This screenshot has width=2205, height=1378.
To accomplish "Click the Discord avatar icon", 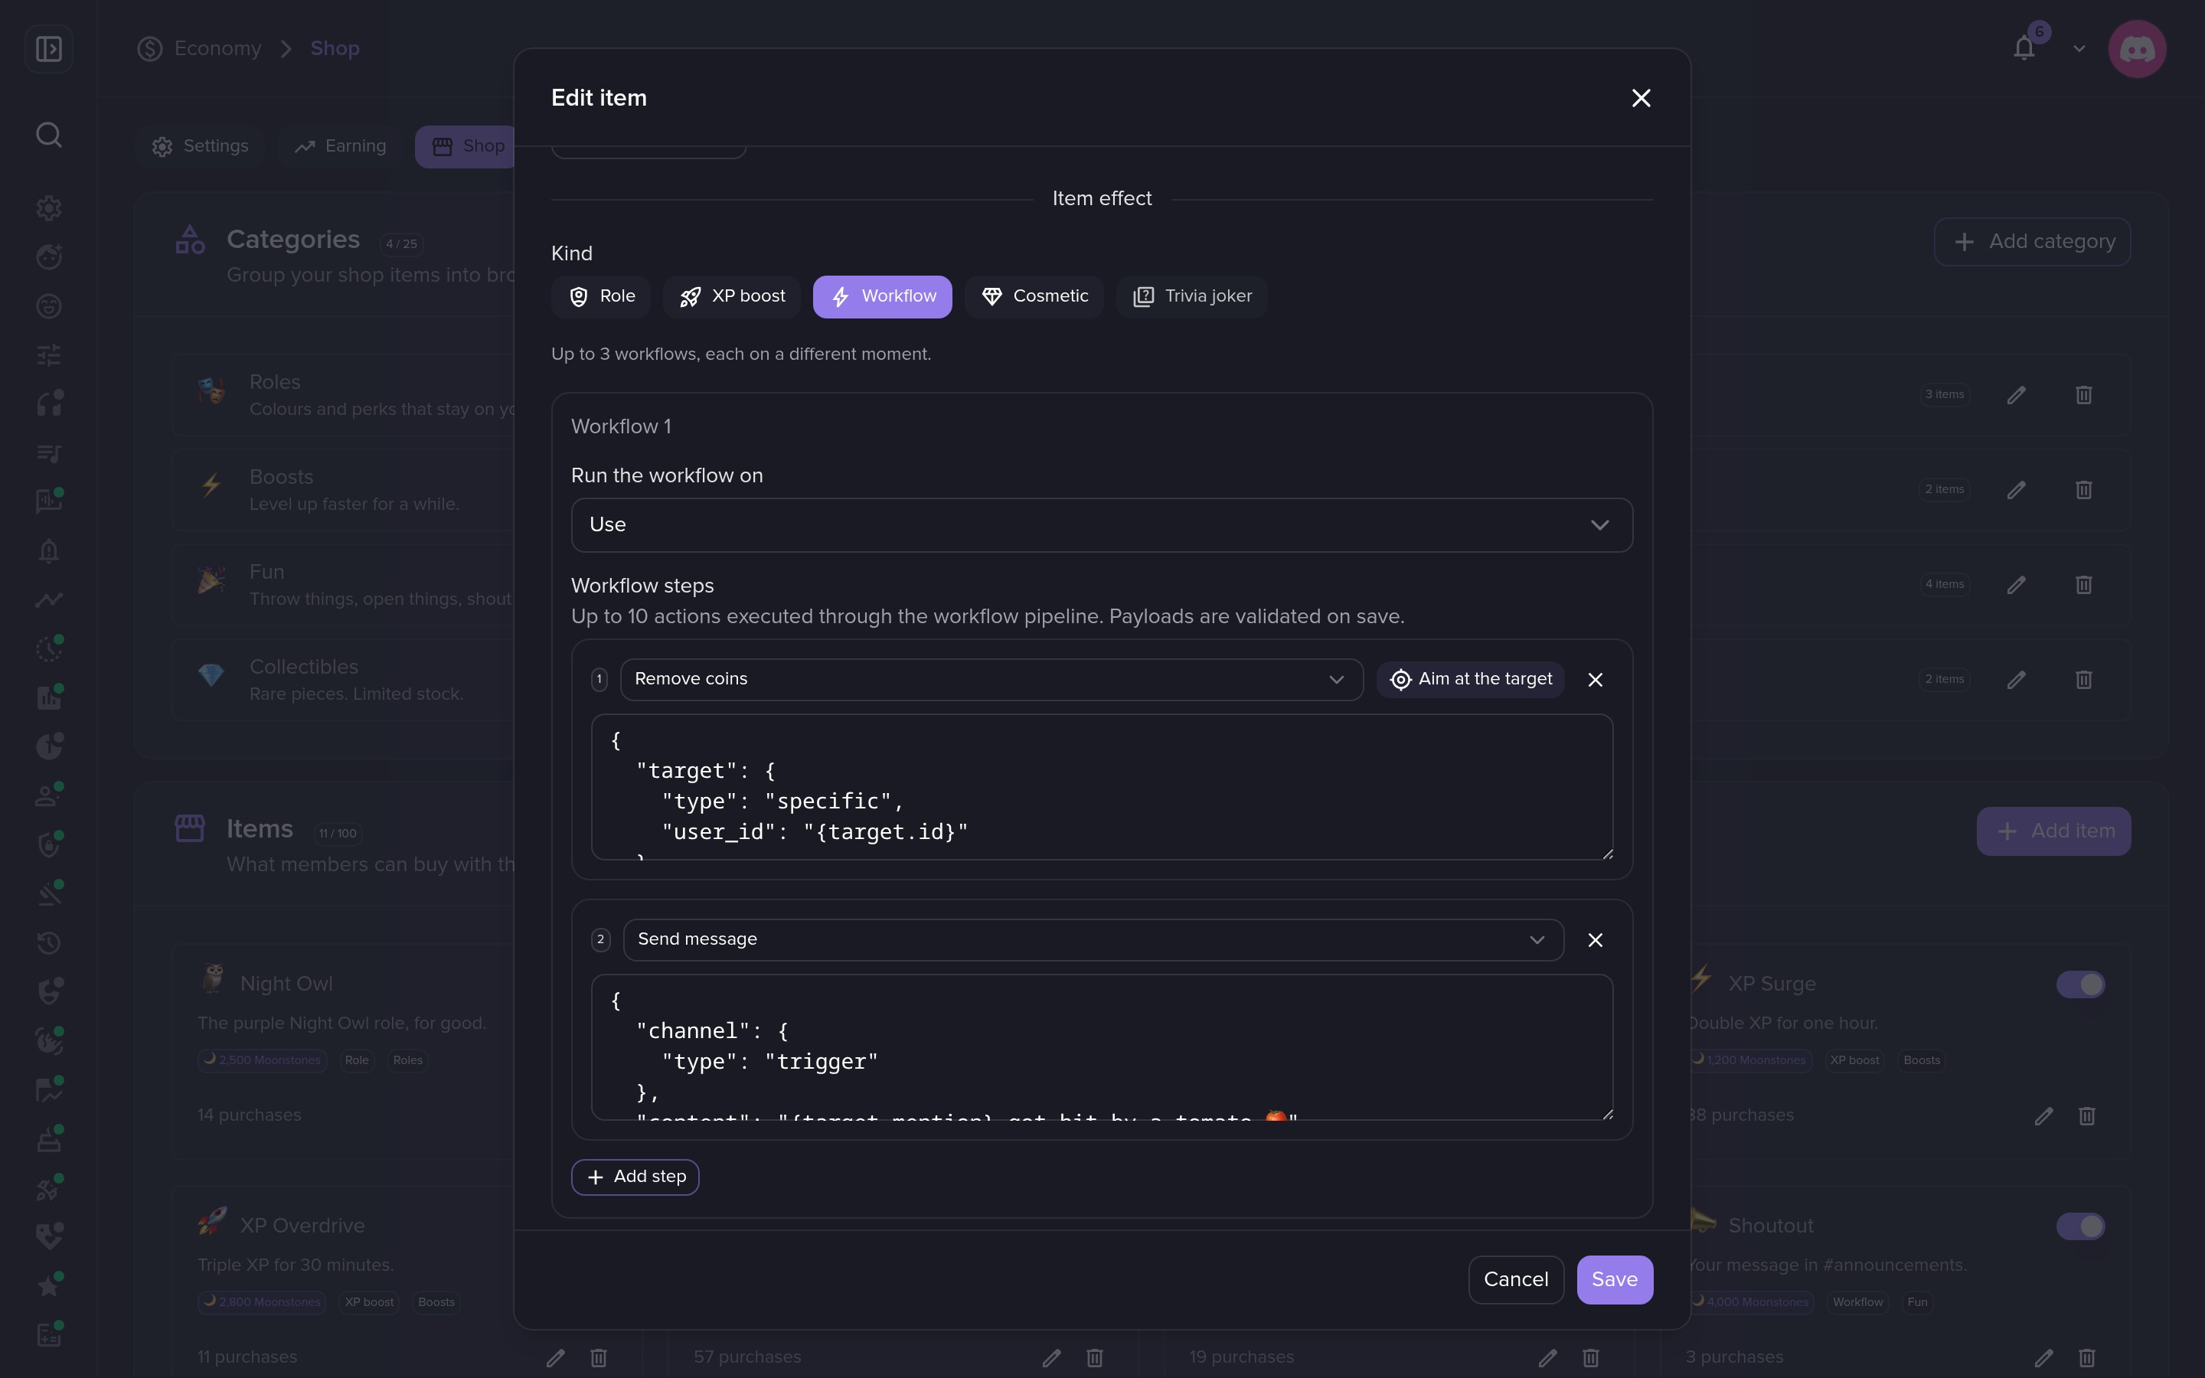I will (x=2137, y=48).
